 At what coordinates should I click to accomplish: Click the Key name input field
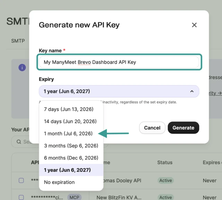pyautogui.click(x=119, y=62)
